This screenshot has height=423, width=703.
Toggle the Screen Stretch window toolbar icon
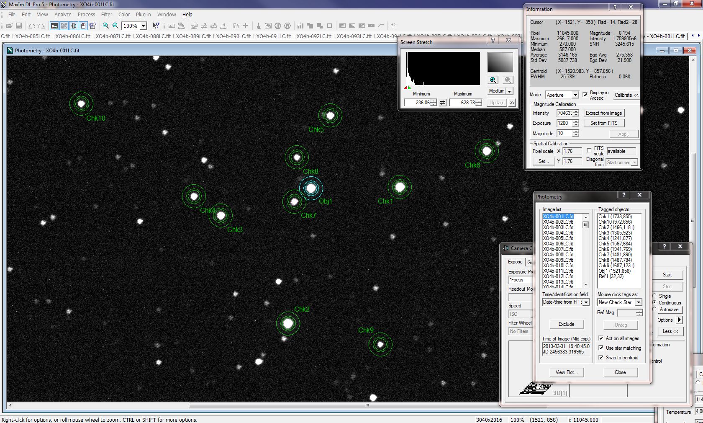tap(54, 26)
